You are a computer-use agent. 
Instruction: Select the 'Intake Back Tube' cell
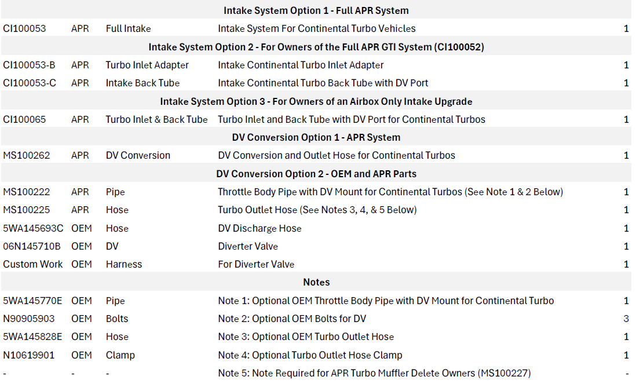tap(142, 83)
